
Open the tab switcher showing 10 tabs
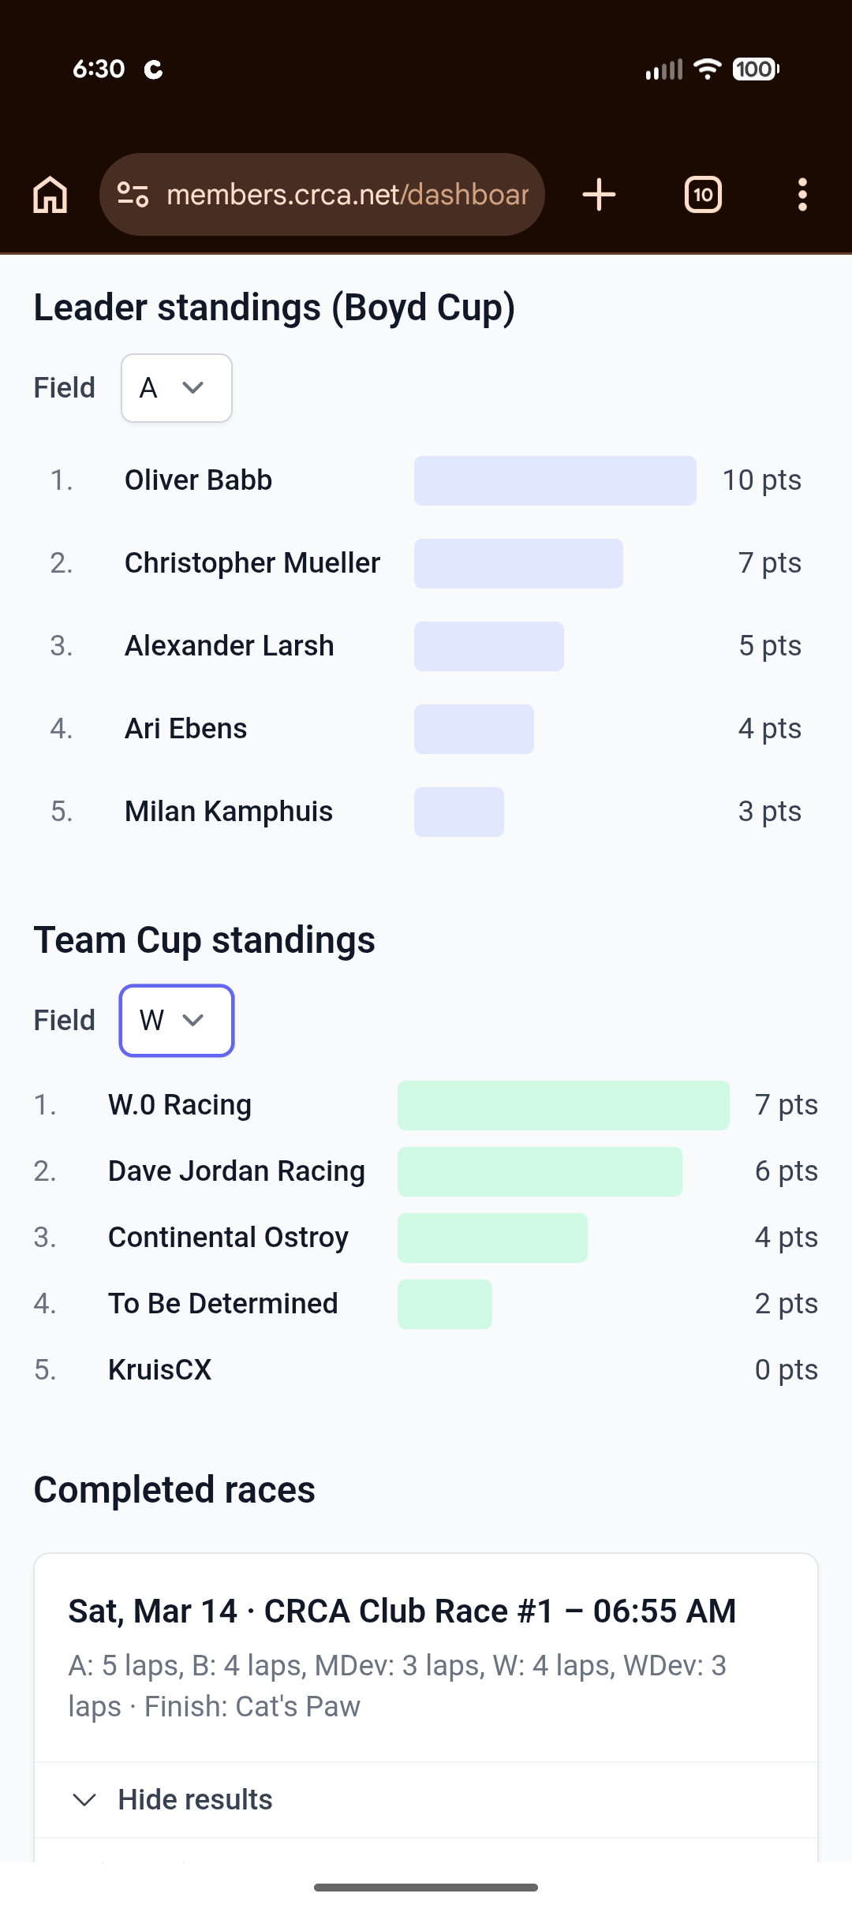click(703, 195)
